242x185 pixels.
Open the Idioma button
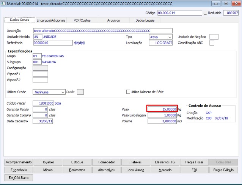(48, 170)
